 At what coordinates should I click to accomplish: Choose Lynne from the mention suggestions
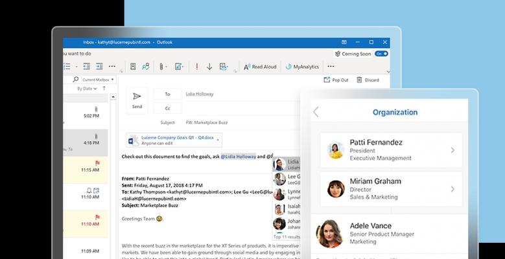point(287,194)
